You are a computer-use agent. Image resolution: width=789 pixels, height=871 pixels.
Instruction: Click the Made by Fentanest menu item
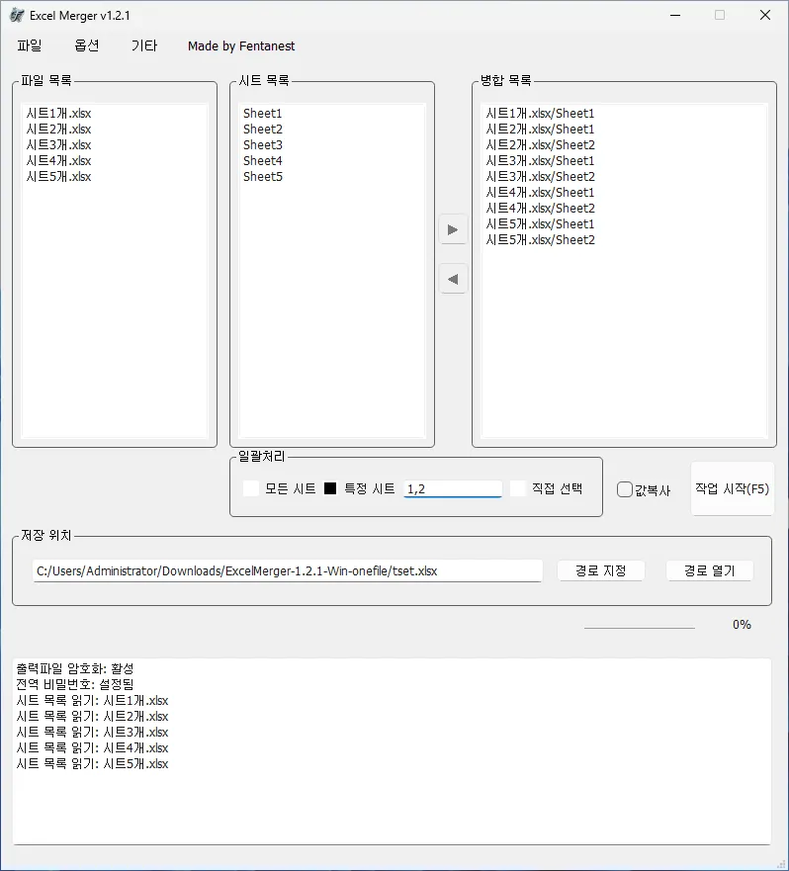tap(241, 46)
